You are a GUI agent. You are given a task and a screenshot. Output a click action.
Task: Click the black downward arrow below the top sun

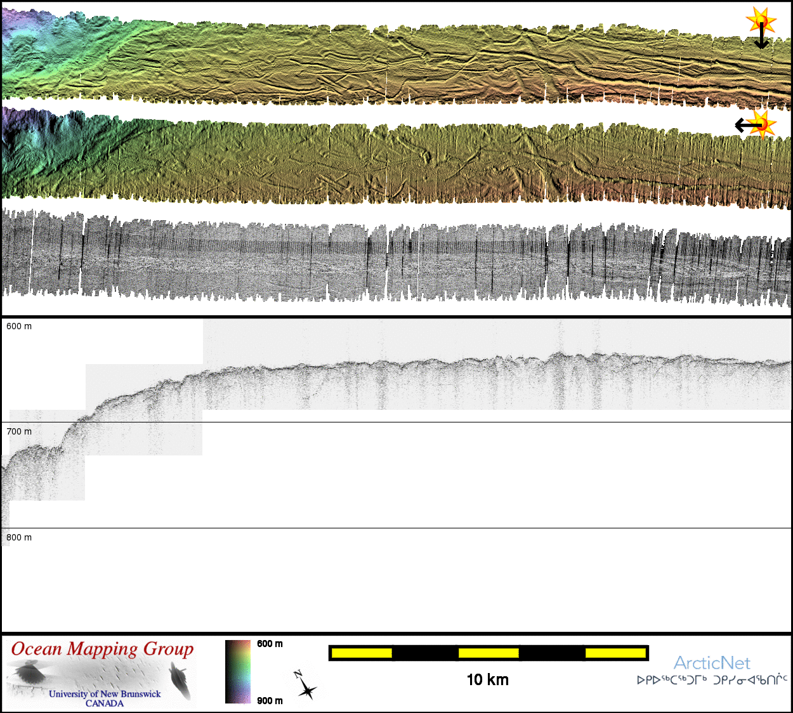(x=761, y=39)
